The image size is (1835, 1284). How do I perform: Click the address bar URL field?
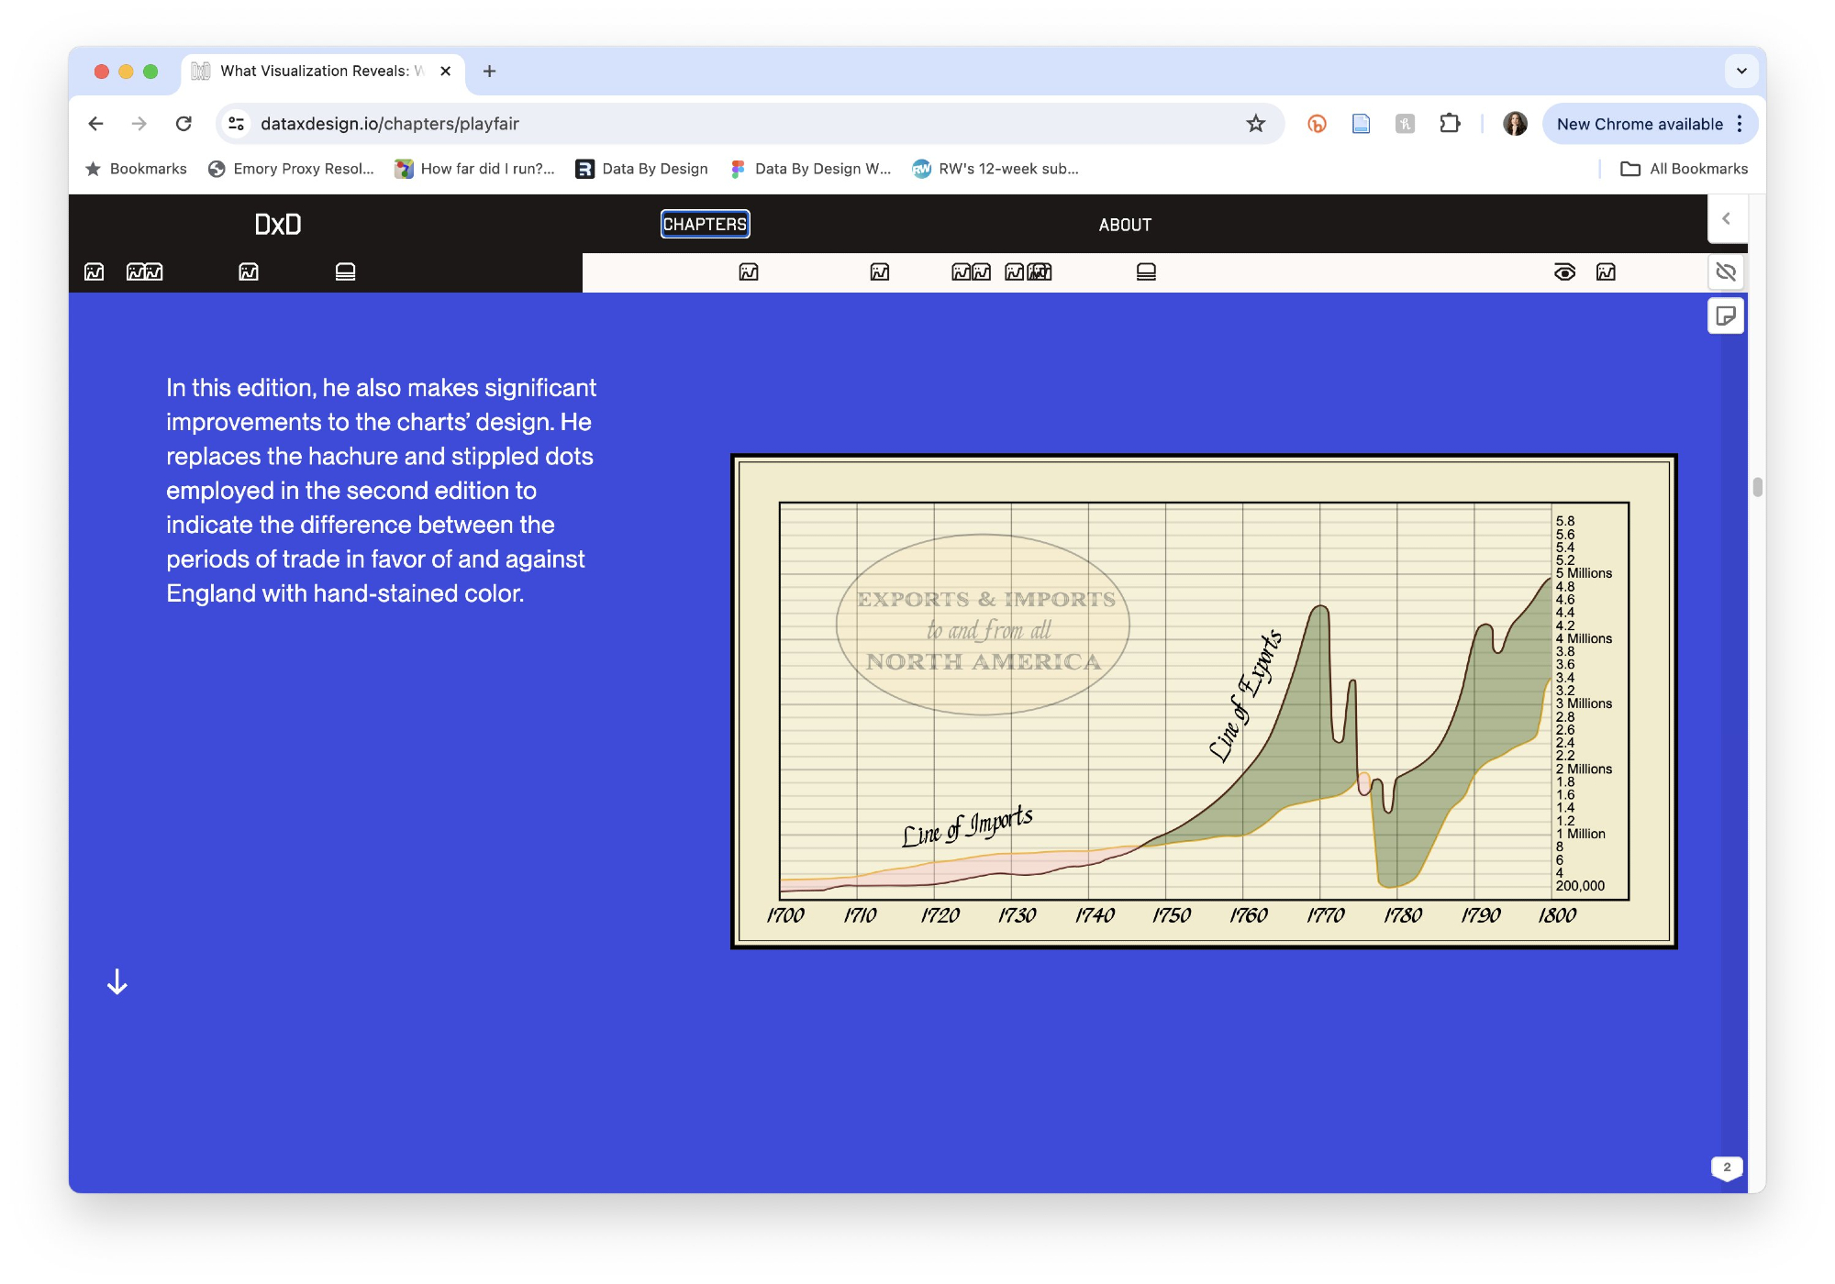click(x=734, y=124)
